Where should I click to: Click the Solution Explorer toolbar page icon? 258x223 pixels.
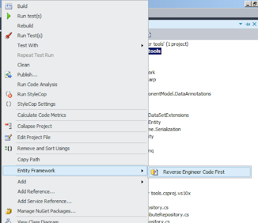click(x=150, y=35)
